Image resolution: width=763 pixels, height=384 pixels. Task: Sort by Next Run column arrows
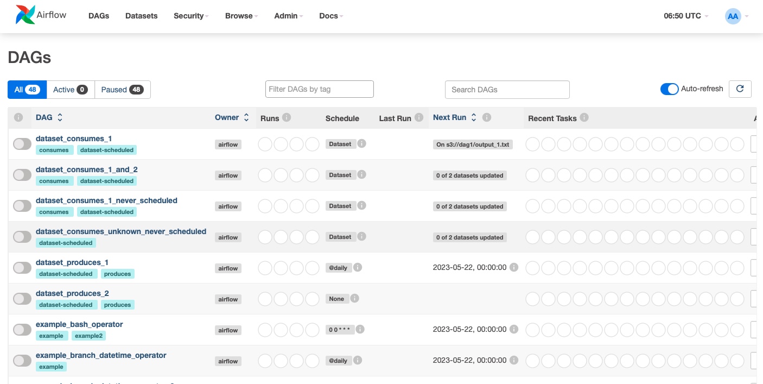click(474, 117)
